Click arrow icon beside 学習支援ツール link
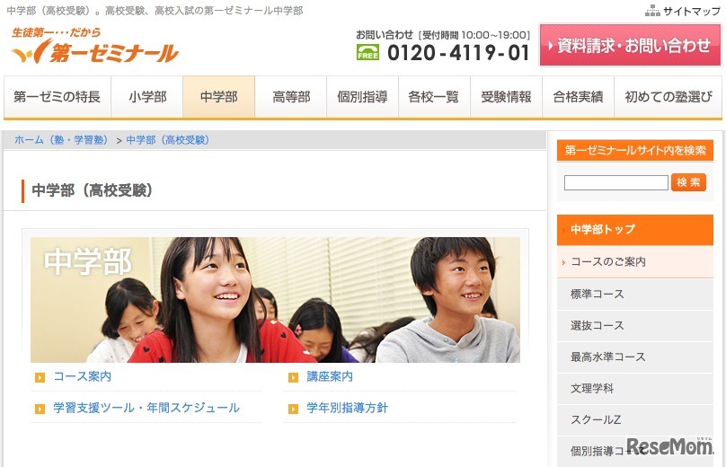This screenshot has height=467, width=726. coord(40,409)
